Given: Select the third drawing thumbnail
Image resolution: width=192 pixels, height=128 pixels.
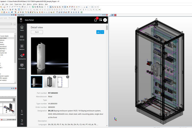Looking at the screenshot, I should click(63, 82).
